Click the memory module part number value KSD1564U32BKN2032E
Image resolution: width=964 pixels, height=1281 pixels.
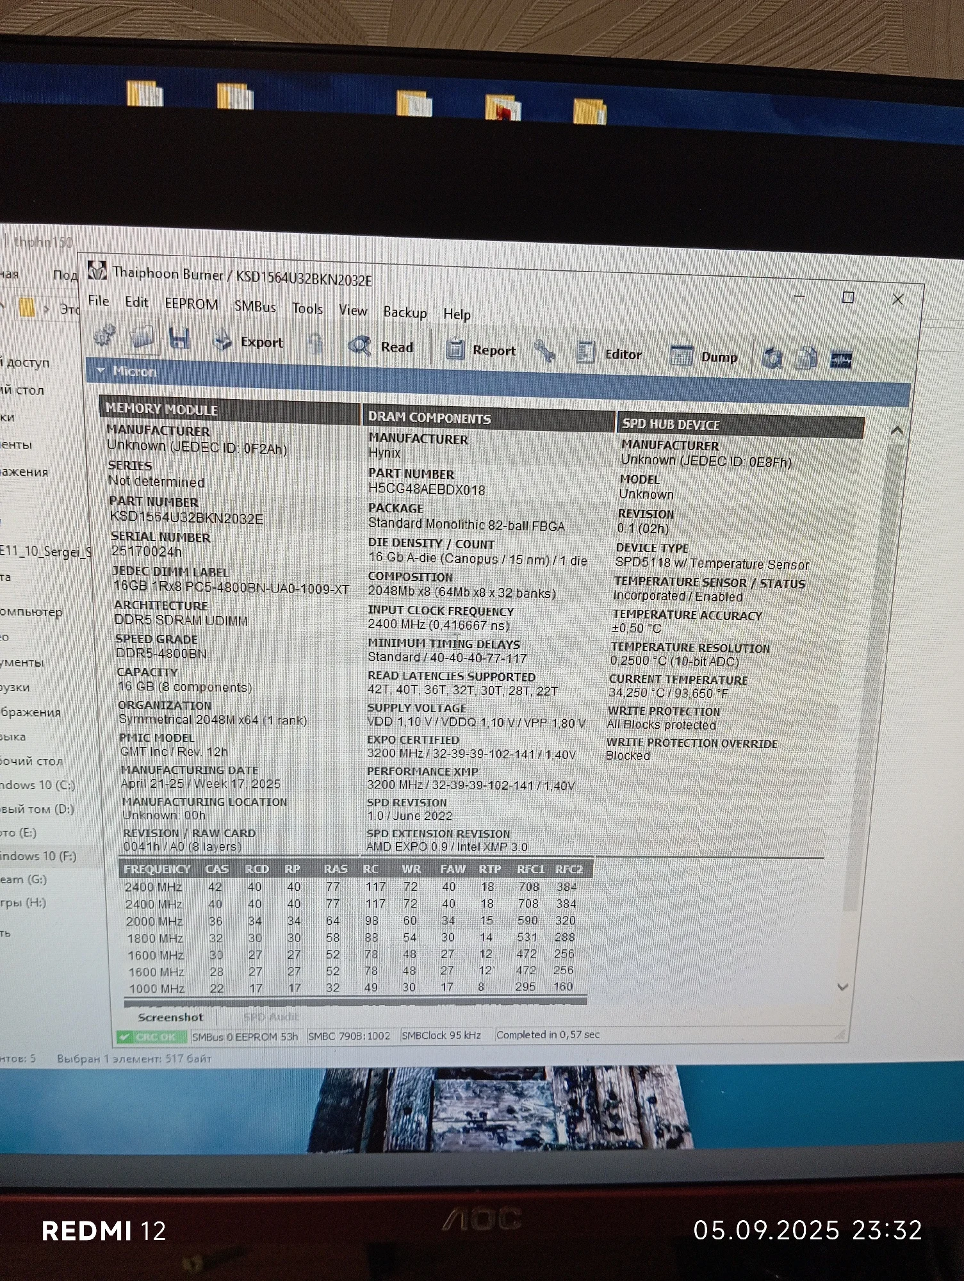click(186, 518)
